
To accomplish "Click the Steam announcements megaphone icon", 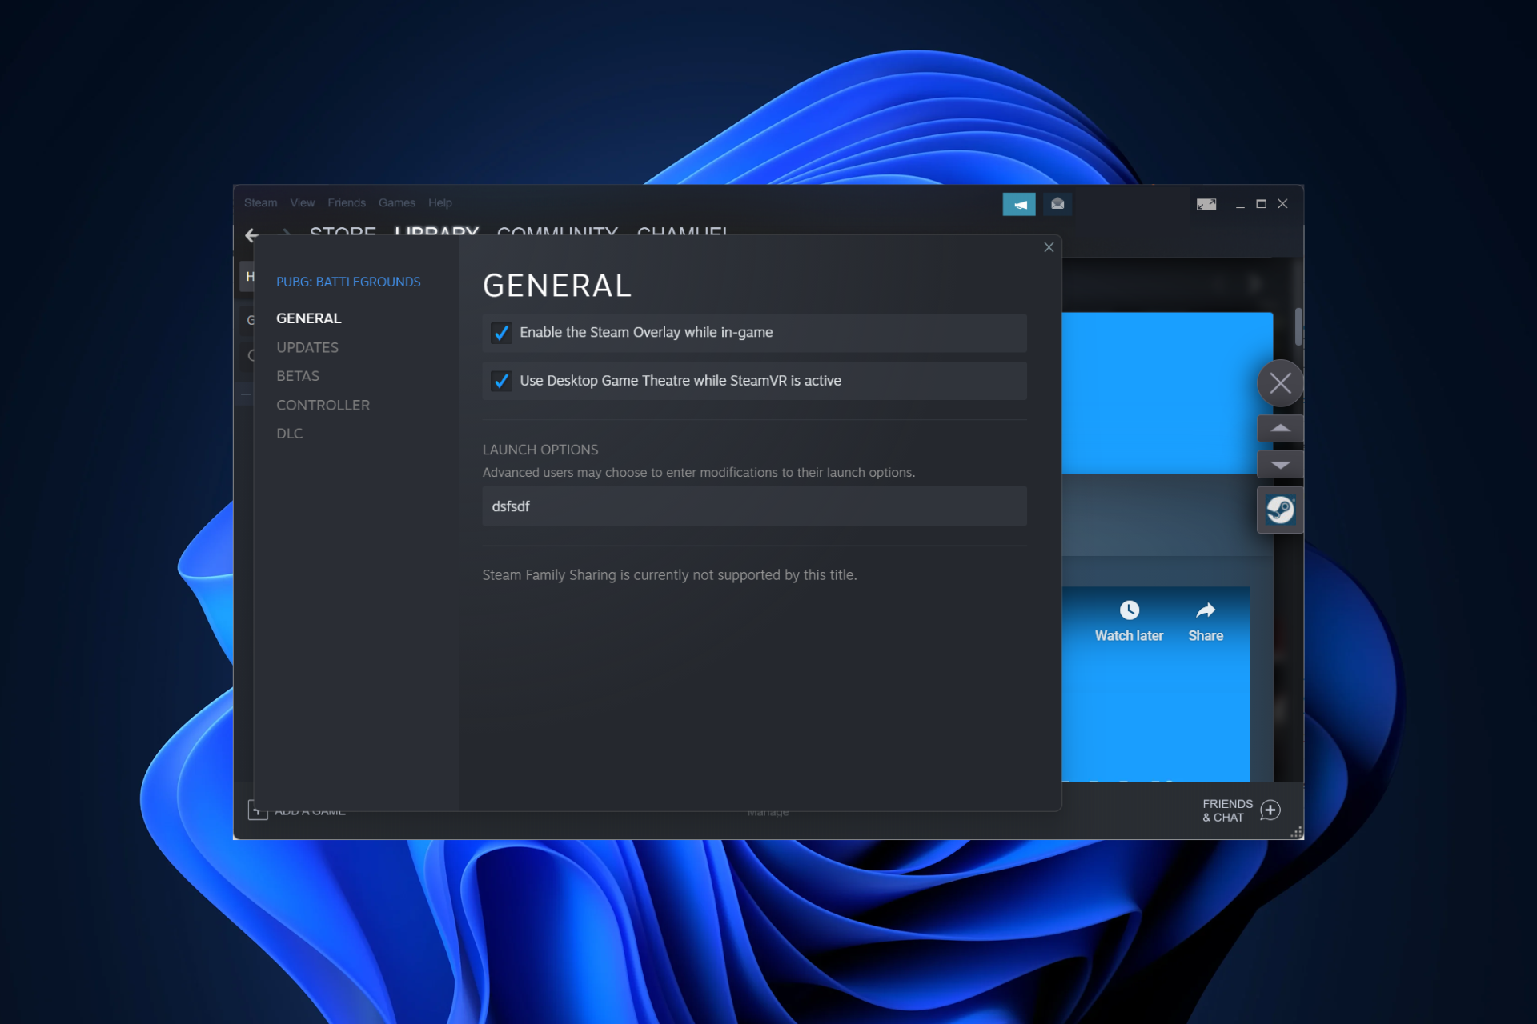I will click(x=1019, y=204).
